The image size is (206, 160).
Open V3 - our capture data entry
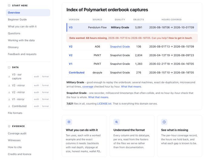(17, 76)
